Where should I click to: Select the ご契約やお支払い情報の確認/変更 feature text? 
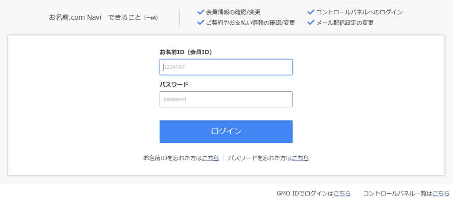[x=250, y=23]
